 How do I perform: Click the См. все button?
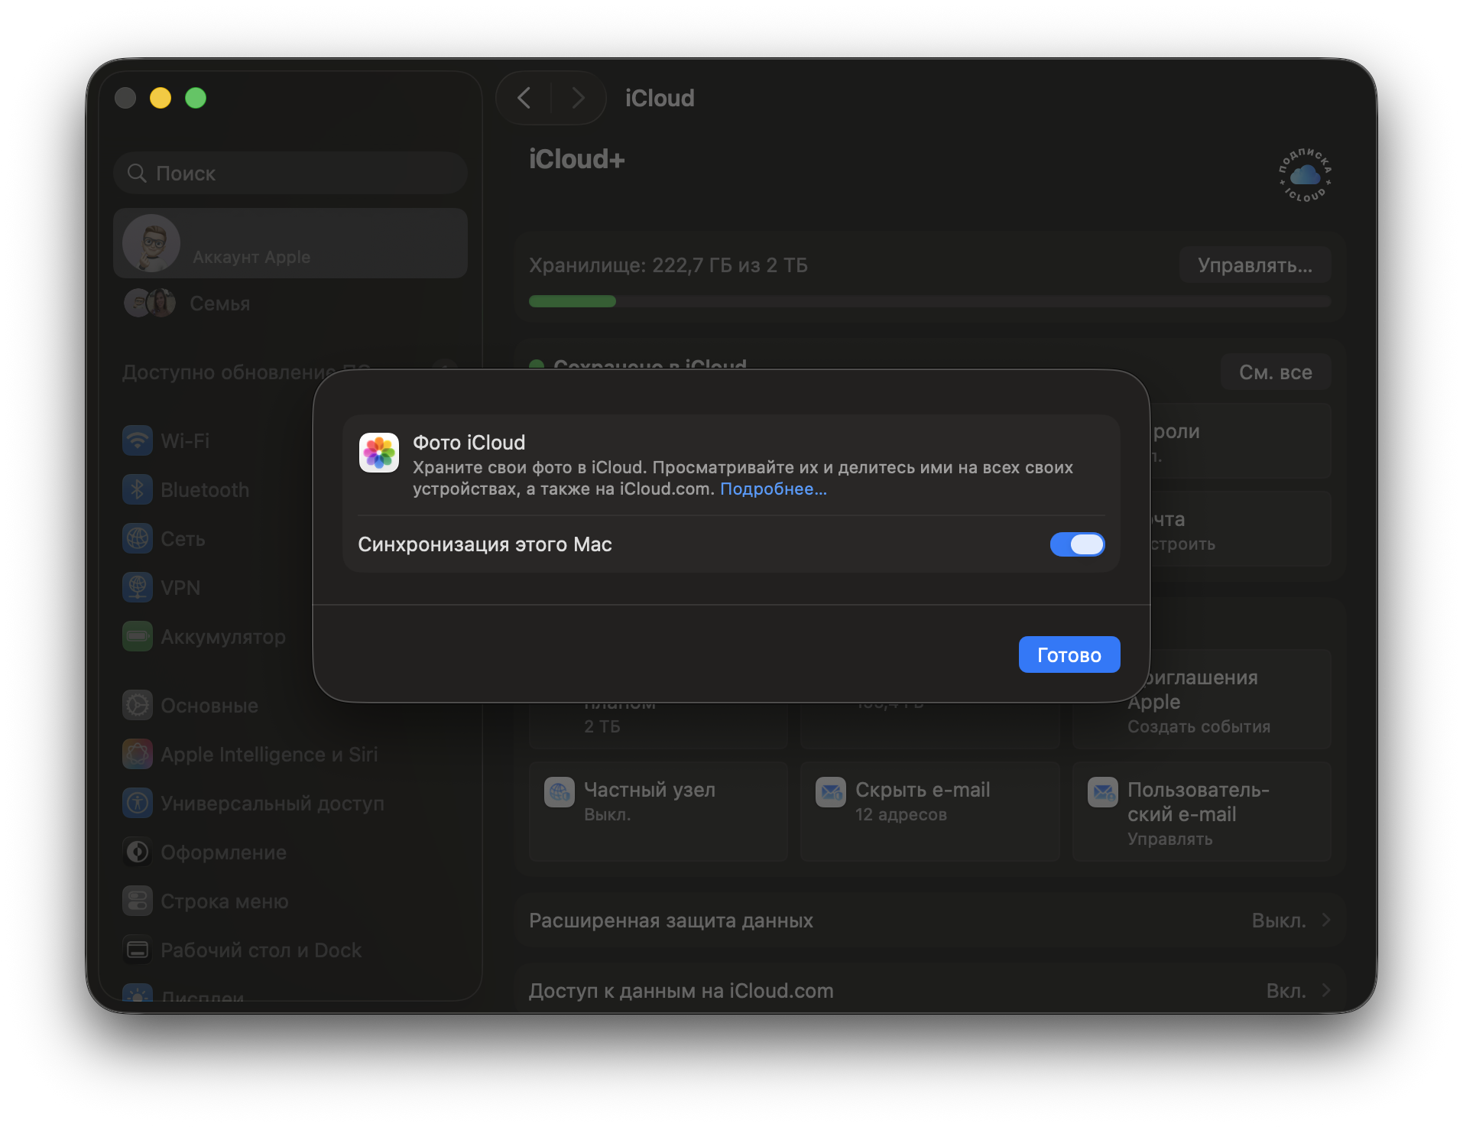click(1275, 372)
